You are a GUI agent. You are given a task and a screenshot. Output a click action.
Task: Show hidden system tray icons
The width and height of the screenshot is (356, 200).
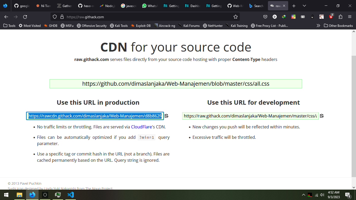pos(303,195)
